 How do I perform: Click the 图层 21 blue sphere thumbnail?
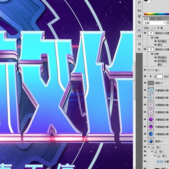(x=151, y=141)
